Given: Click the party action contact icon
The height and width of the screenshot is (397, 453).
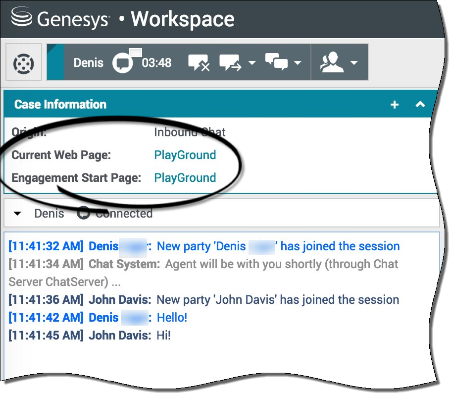Looking at the screenshot, I should pyautogui.click(x=332, y=62).
